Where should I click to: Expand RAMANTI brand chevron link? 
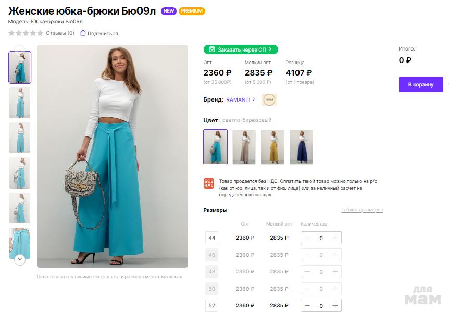coord(254,99)
